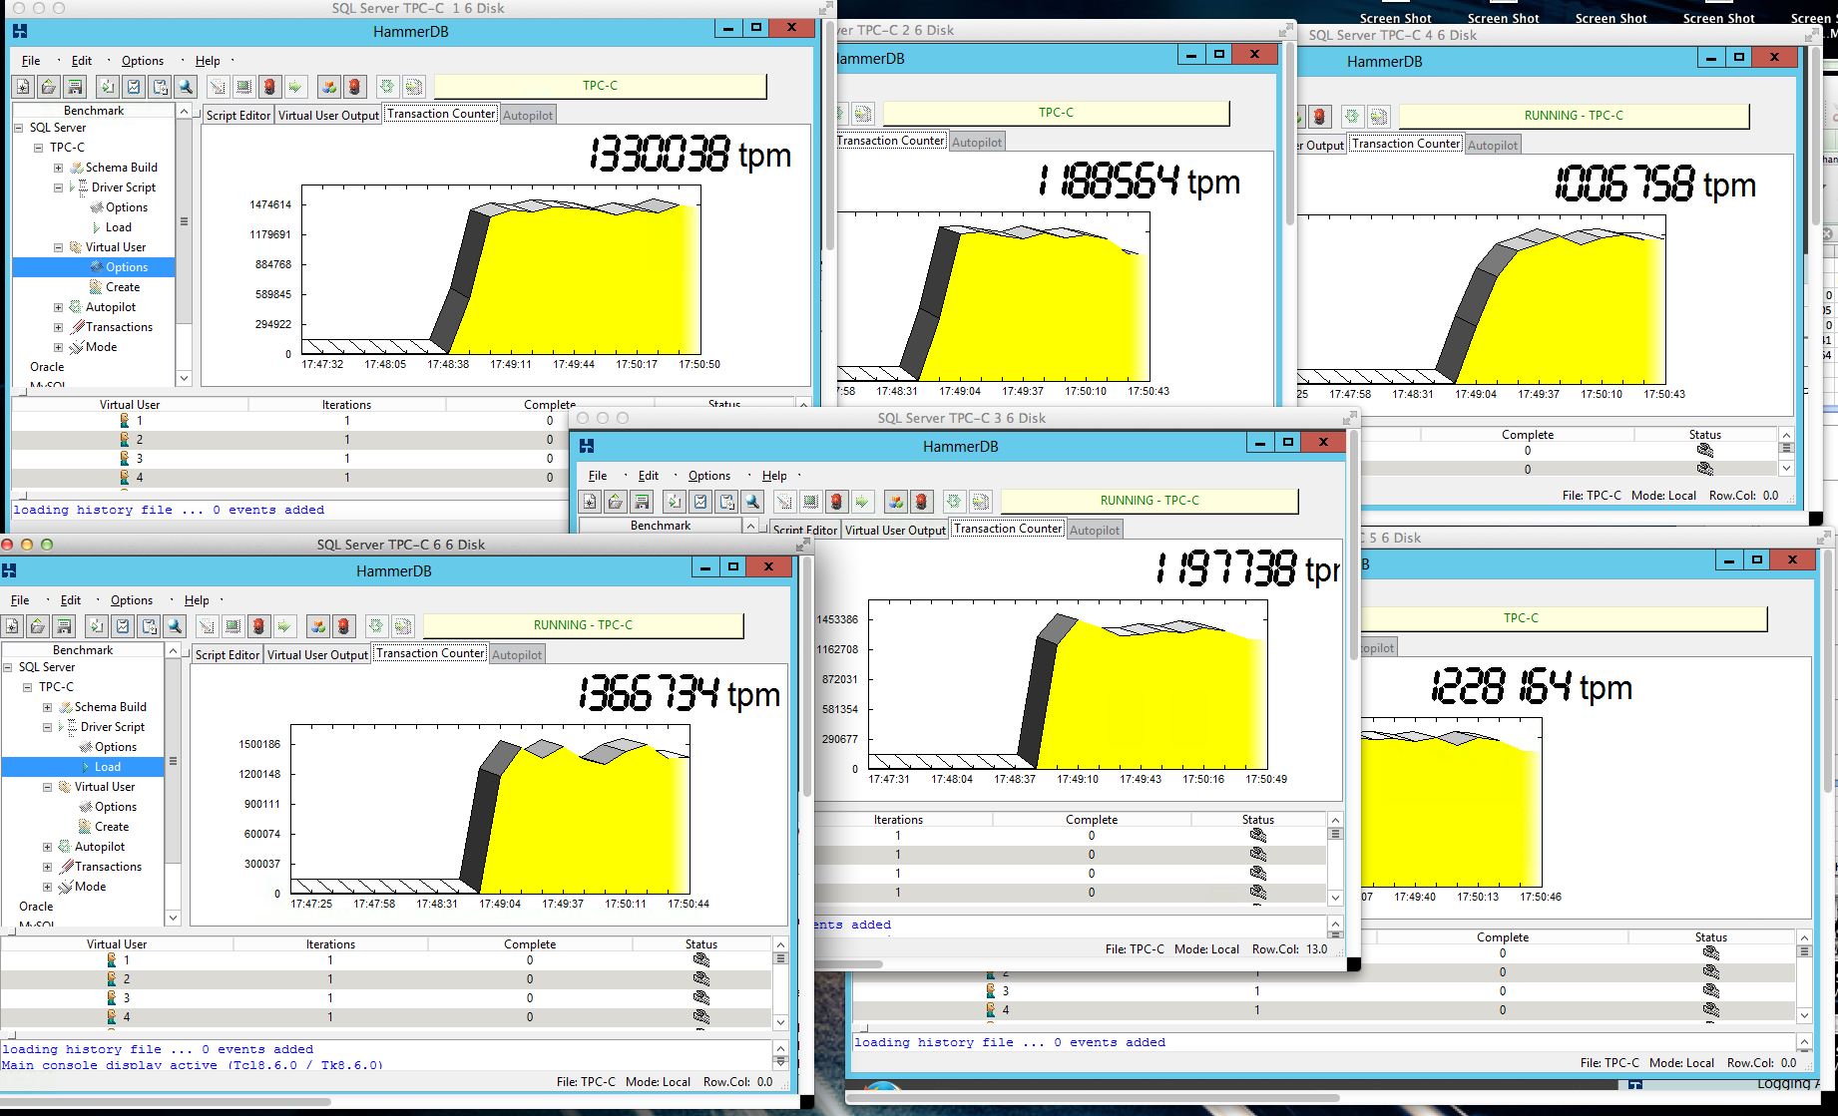Click benchmark tree vertical scrollbar, TPC-C 1 window
1838x1116 pixels.
184,221
